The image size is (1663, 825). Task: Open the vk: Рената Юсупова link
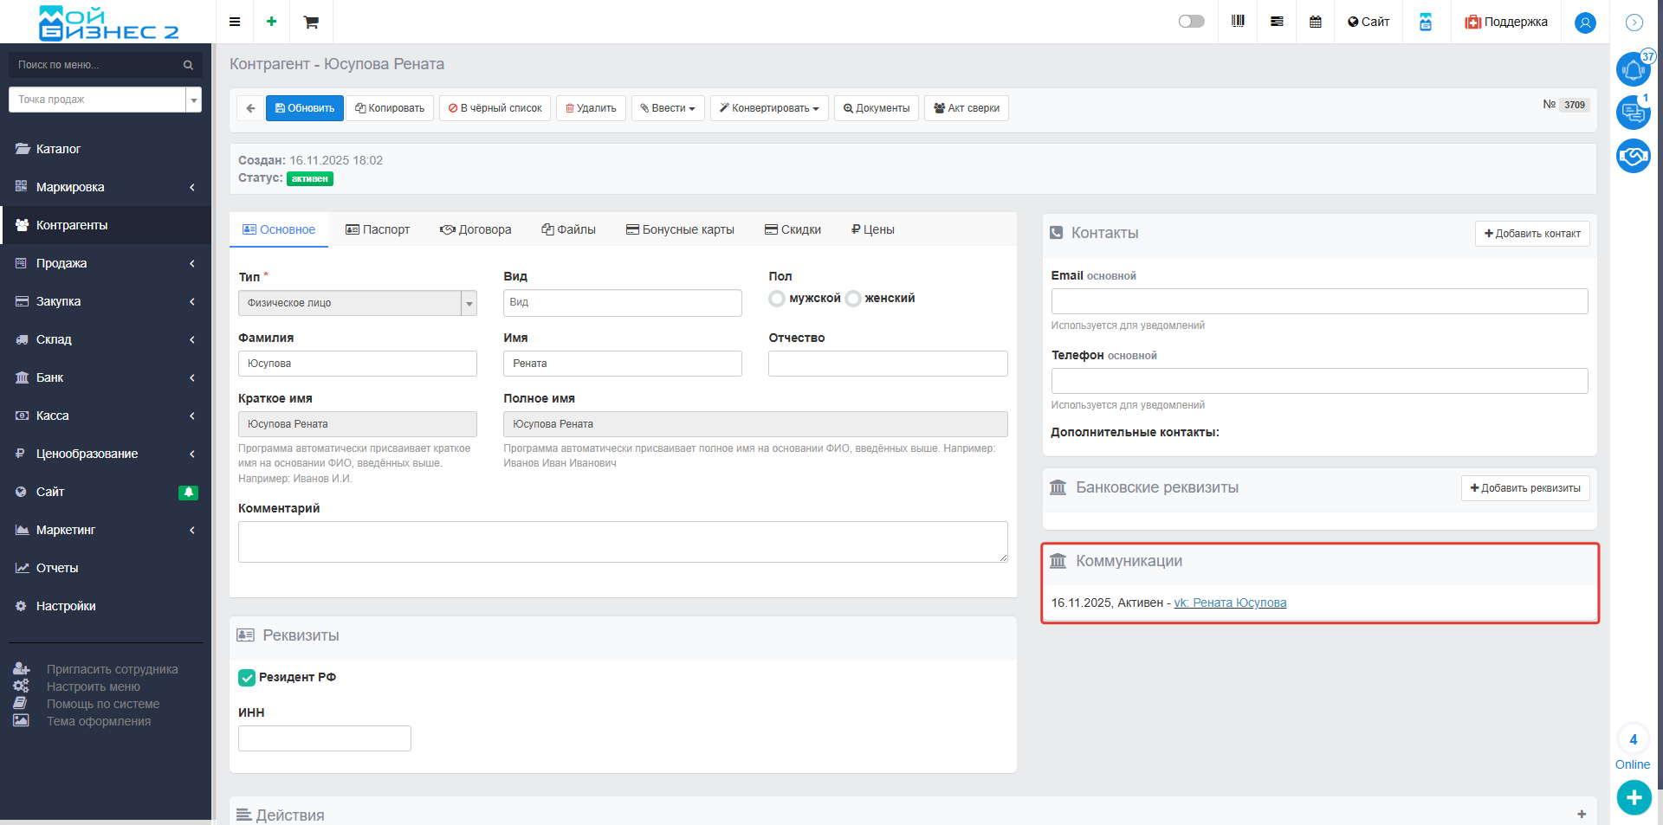point(1229,603)
